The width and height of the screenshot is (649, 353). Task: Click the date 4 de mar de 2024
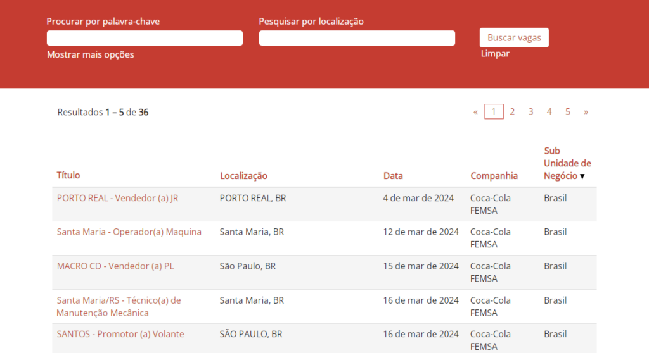[418, 198]
